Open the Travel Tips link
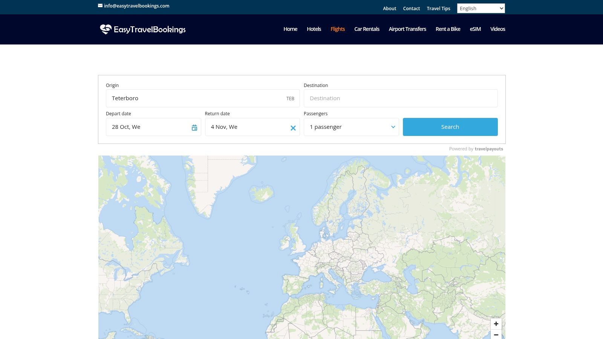 438,8
